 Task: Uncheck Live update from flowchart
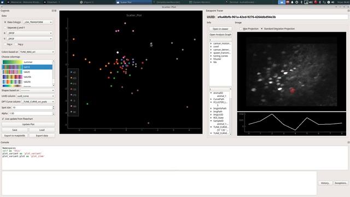(x=3, y=119)
